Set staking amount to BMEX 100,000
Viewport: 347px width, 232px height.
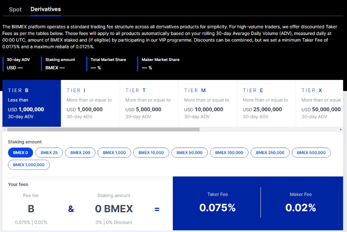tap(229, 153)
